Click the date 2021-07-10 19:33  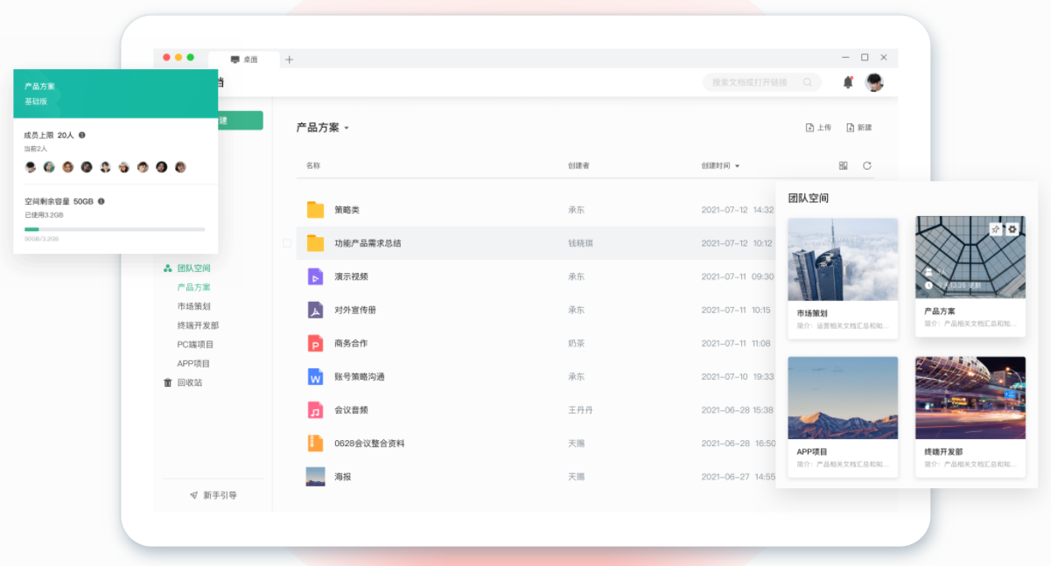tap(737, 377)
